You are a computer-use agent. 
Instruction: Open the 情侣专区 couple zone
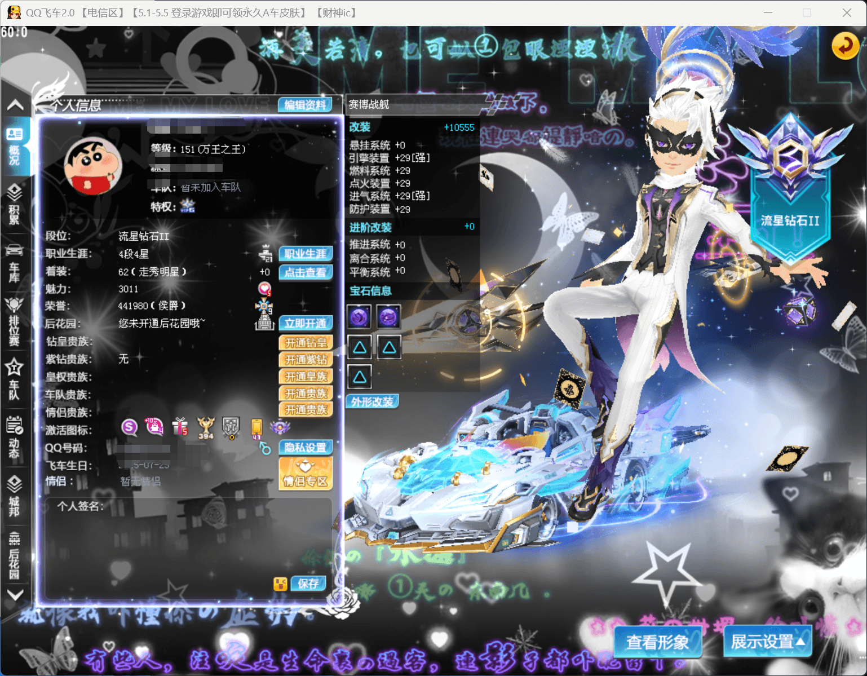306,473
